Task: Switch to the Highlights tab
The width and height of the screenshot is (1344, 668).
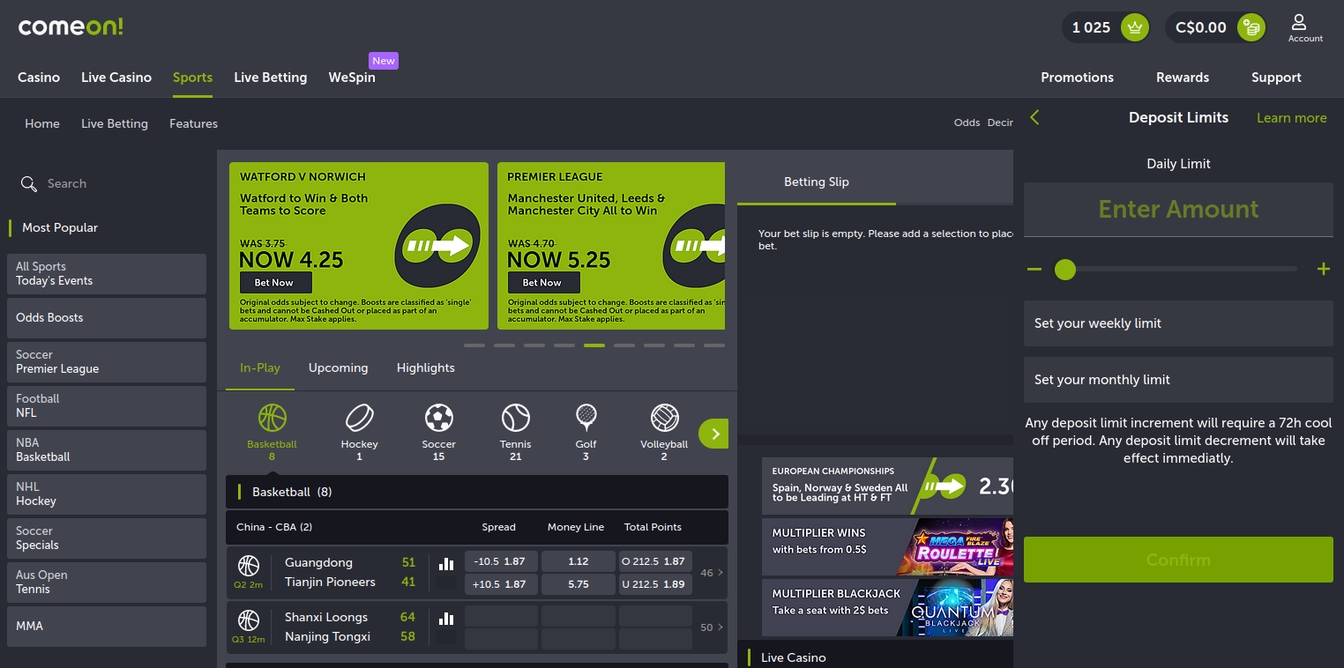Action: [426, 367]
